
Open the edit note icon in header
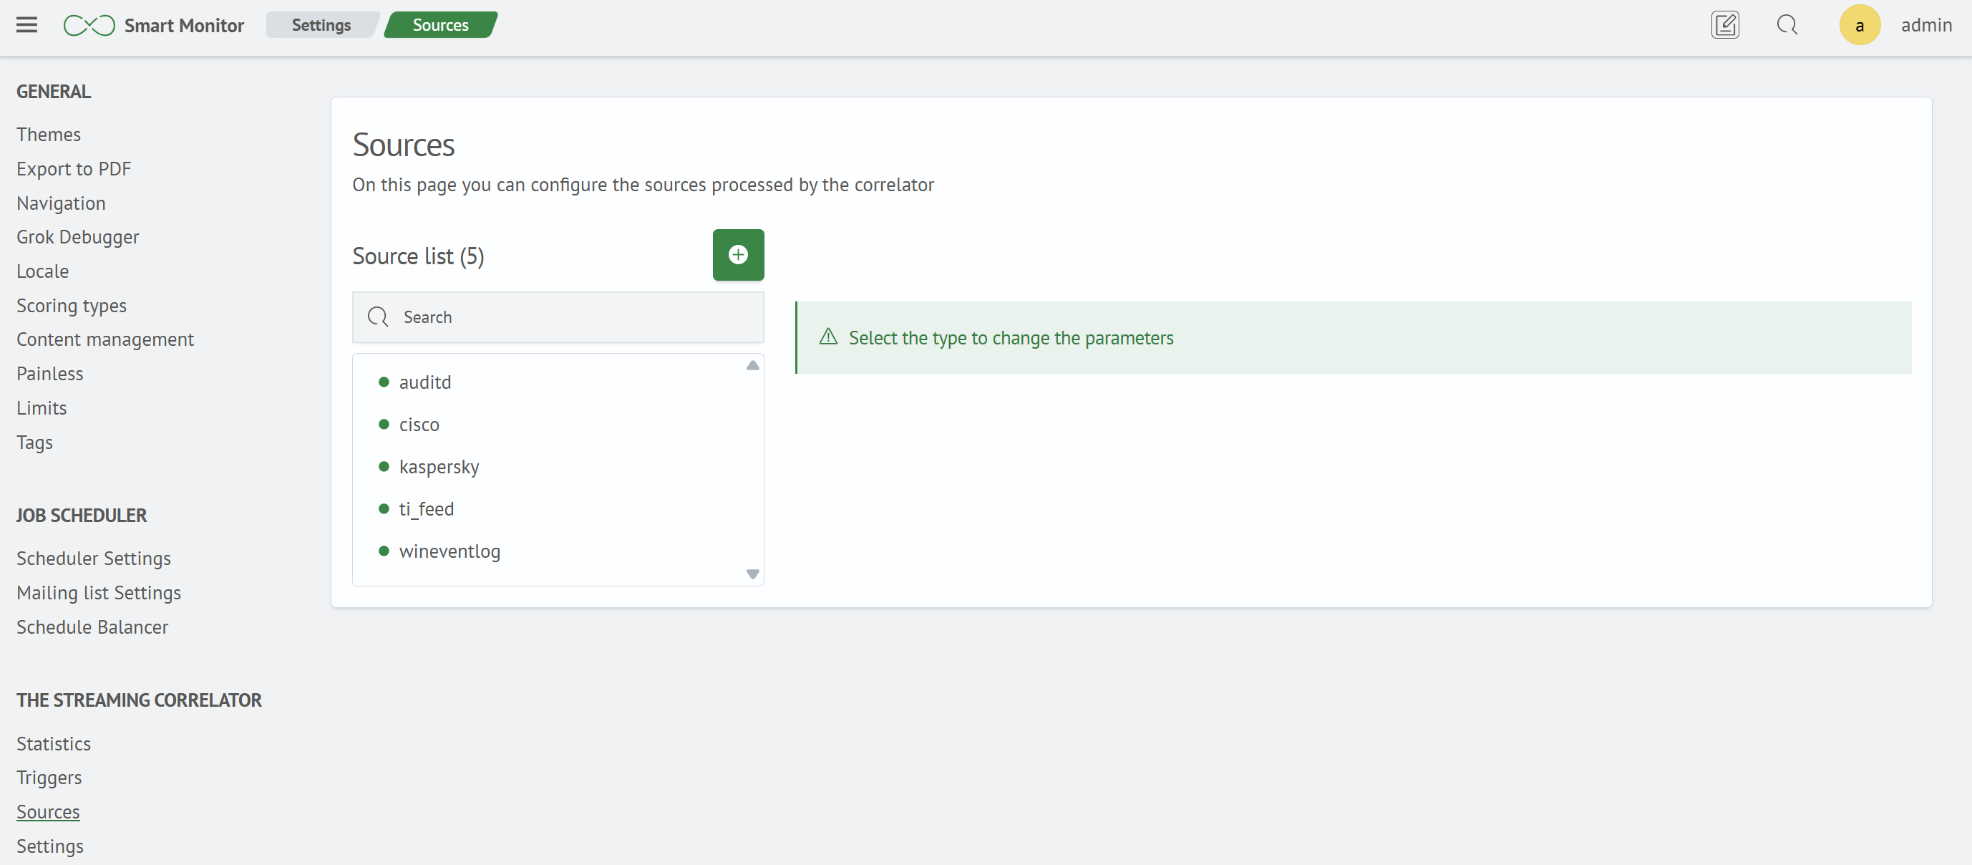coord(1725,25)
